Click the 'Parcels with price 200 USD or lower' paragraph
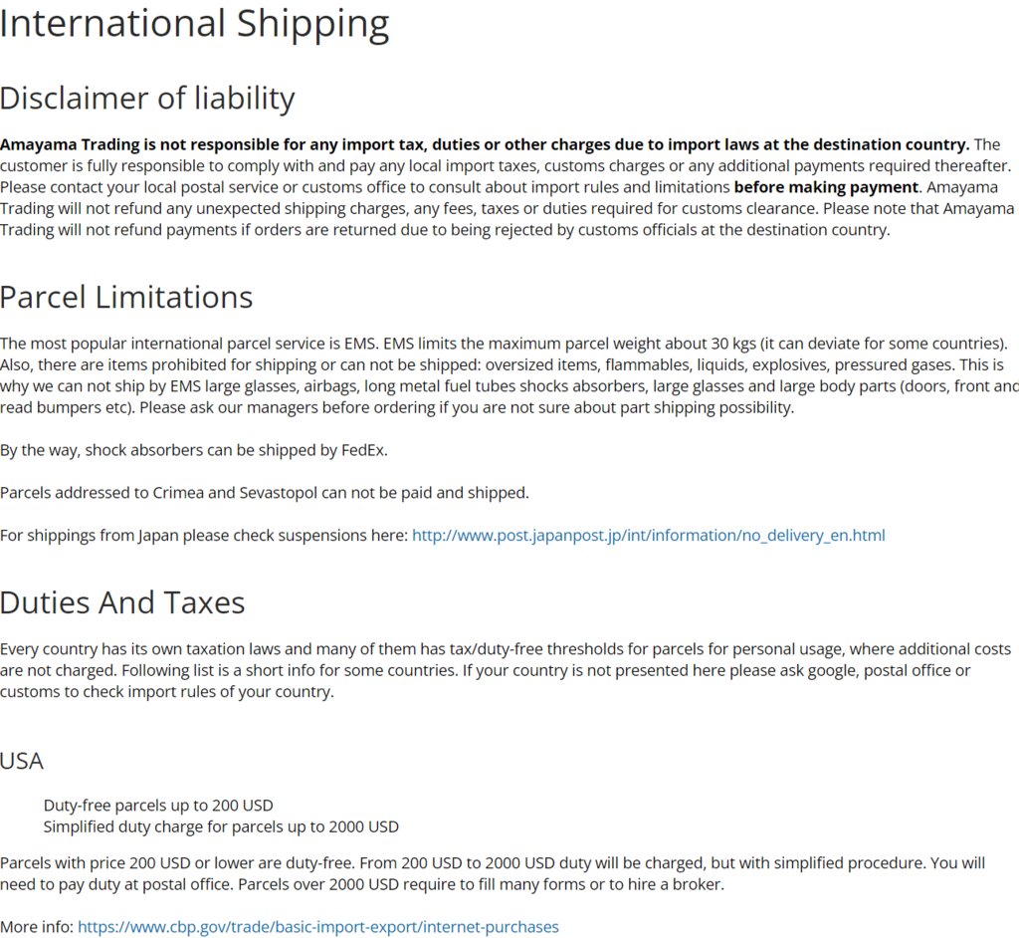 493,873
